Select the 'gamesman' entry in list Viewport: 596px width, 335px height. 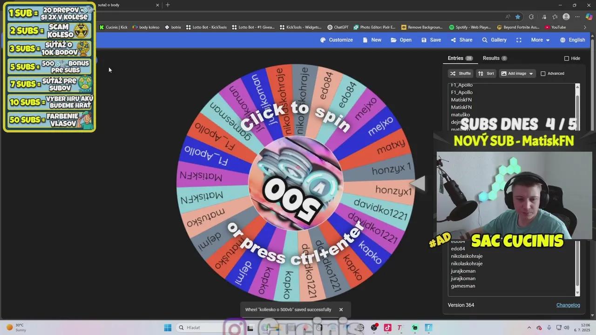point(463,286)
